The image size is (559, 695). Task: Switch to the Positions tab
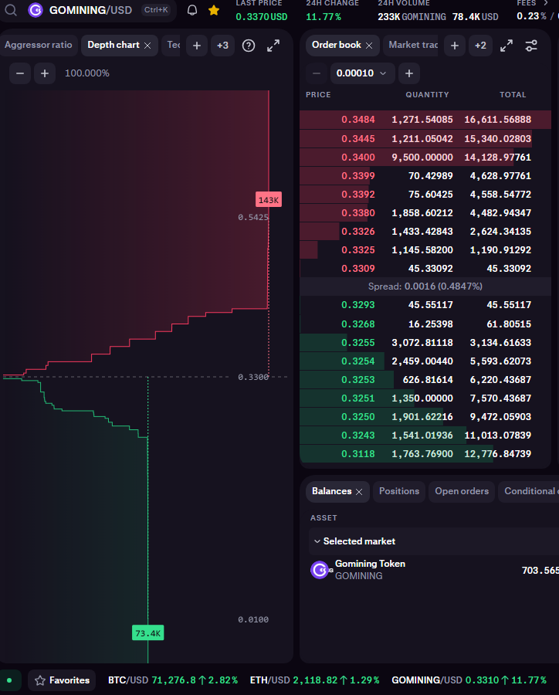(399, 492)
